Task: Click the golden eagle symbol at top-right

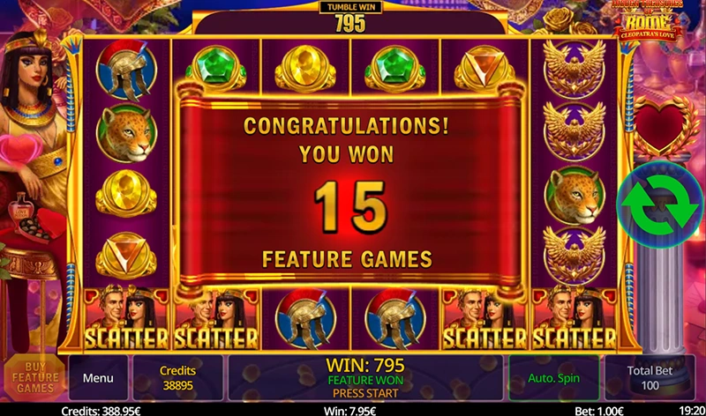Action: pos(575,69)
